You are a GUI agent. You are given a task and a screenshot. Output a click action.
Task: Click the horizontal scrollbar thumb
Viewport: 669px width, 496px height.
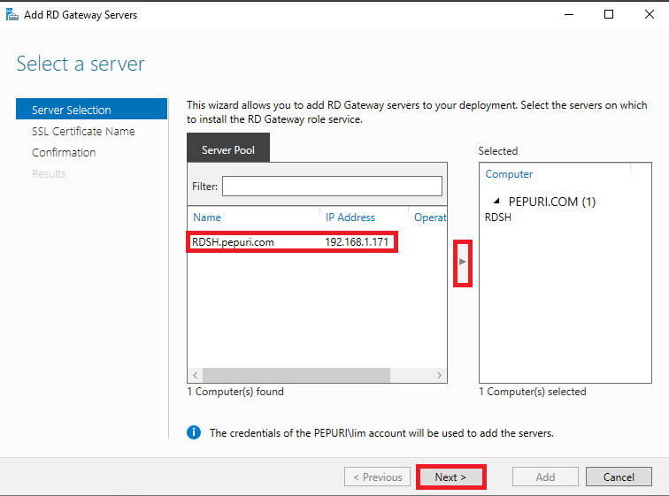(x=296, y=375)
